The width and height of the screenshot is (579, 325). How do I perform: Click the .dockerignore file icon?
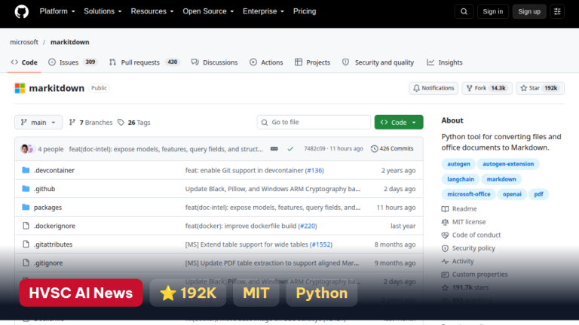(x=26, y=226)
